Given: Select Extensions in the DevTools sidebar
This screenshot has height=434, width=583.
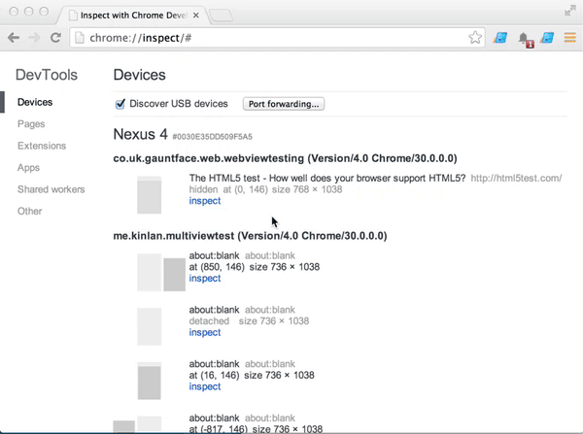Looking at the screenshot, I should tap(43, 146).
